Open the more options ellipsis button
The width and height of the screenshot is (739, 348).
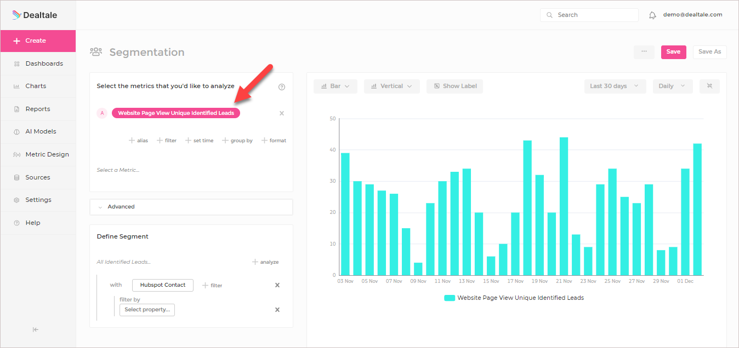(644, 52)
